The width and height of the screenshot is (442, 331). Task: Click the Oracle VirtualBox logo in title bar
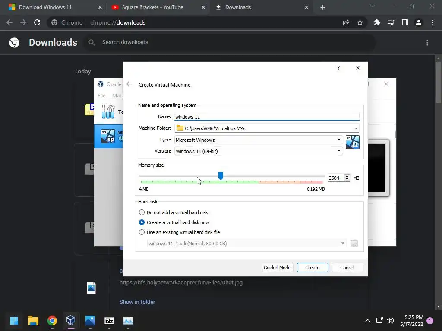101,84
